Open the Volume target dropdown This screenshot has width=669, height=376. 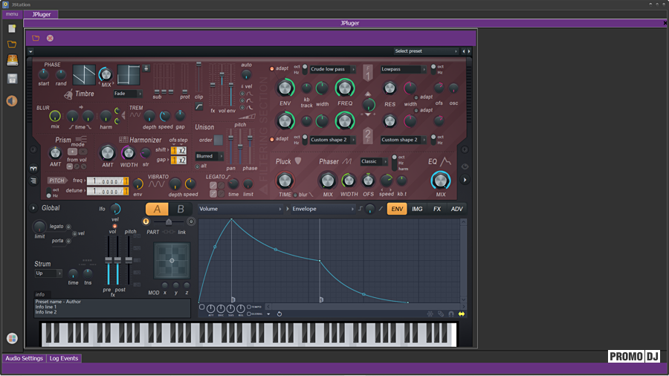(240, 209)
